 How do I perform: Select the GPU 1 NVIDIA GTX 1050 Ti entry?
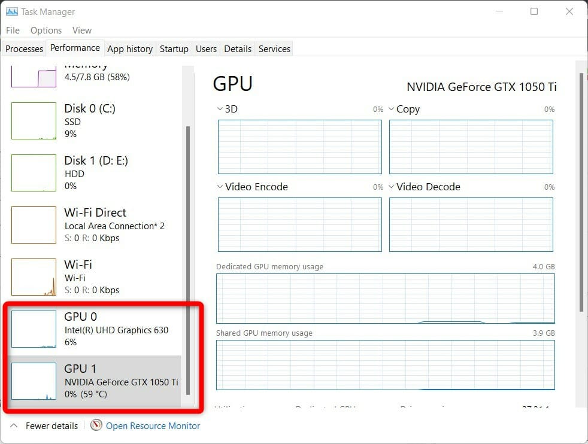(x=90, y=381)
